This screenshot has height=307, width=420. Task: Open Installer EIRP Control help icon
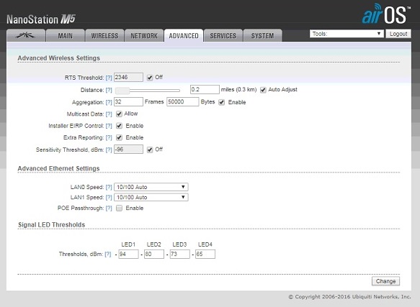(x=109, y=126)
